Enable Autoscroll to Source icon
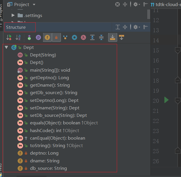Image resolution: width=181 pixels, height=177 pixels. tap(113, 37)
